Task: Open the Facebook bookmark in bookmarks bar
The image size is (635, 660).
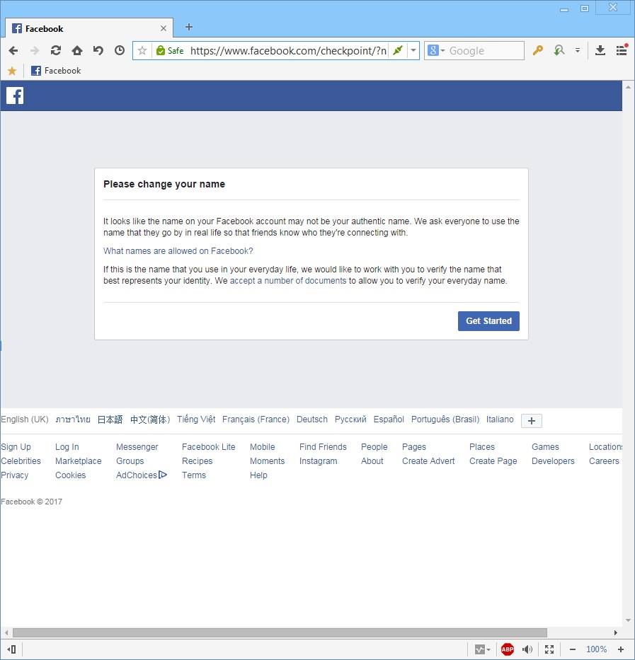Action: tap(56, 71)
